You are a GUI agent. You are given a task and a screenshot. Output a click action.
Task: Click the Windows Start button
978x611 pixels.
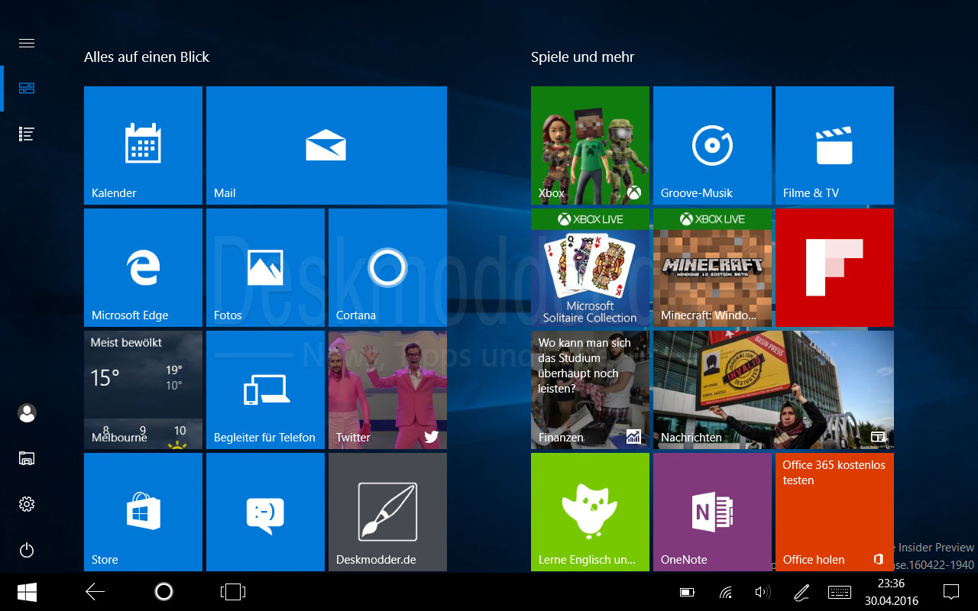click(27, 592)
